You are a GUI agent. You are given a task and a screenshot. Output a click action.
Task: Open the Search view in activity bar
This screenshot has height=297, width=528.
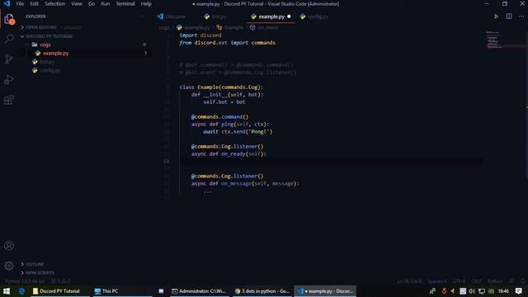coord(9,39)
